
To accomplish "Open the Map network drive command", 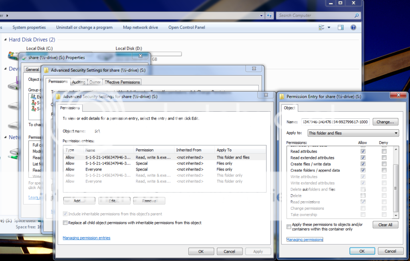I will [x=140, y=28].
